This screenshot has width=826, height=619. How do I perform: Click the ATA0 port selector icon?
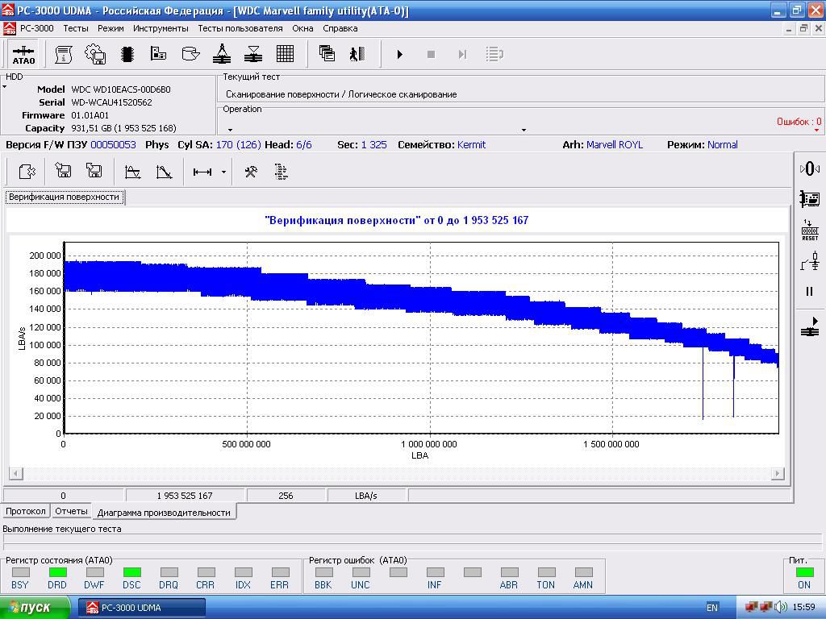23,54
